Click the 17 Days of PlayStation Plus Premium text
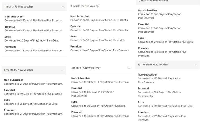Viewport: 201px width, 122px height. point(33,50)
